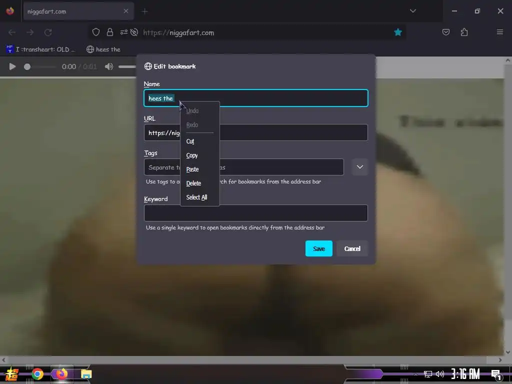Save page to Pocket icon
512x384 pixels.
(x=445, y=32)
